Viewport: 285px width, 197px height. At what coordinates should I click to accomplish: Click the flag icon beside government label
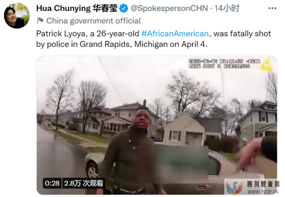(x=40, y=20)
